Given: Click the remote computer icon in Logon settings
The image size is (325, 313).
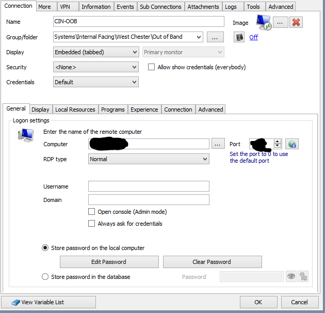Looking at the screenshot, I should pos(26,135).
